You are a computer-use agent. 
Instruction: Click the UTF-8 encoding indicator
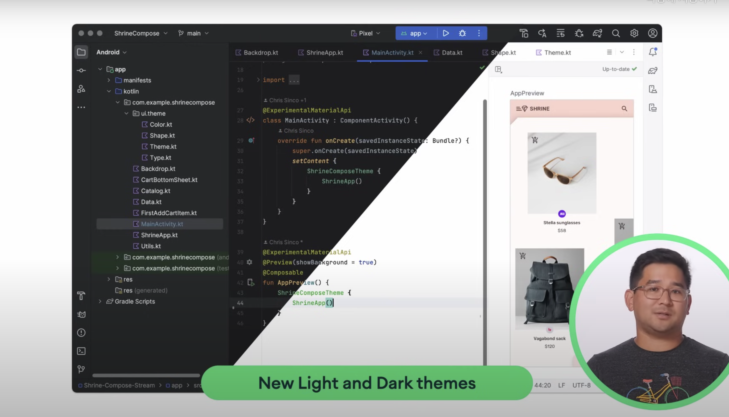pos(581,385)
